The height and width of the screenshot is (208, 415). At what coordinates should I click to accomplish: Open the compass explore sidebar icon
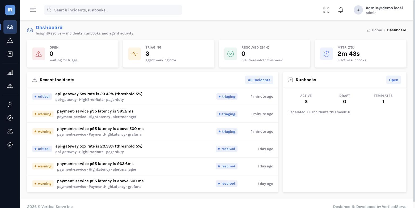[10, 118]
